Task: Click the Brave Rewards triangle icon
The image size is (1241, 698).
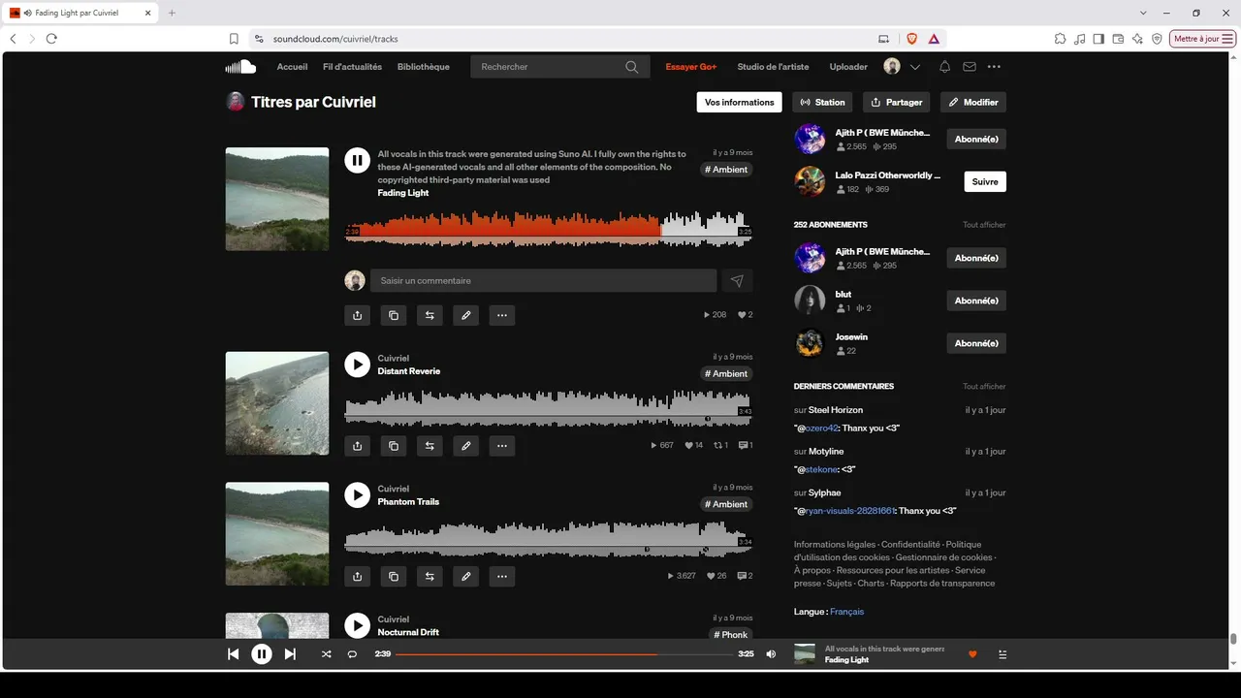Action: 934,39
